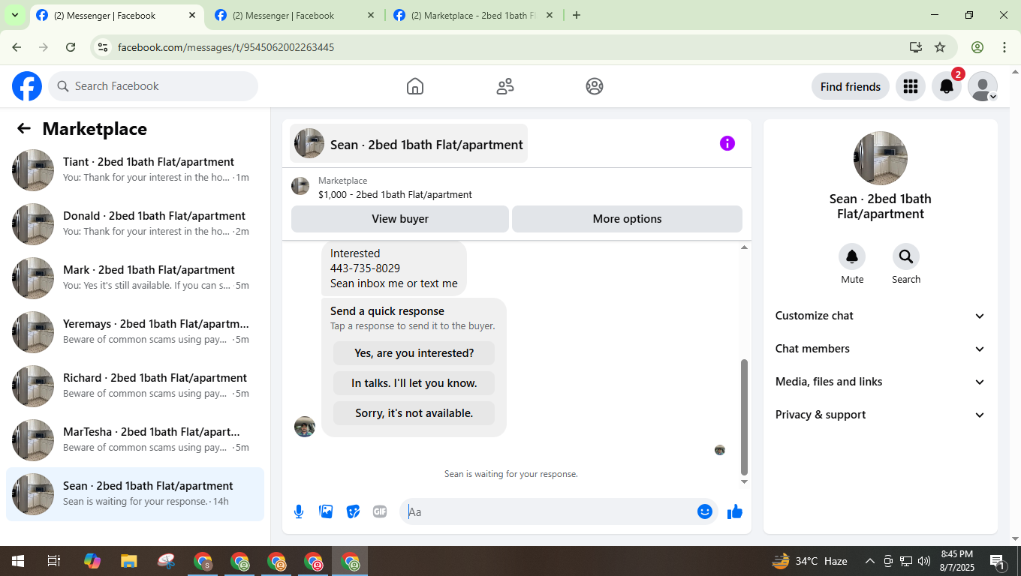Open File Explorer from taskbar
The image size is (1021, 576).
pos(129,561)
